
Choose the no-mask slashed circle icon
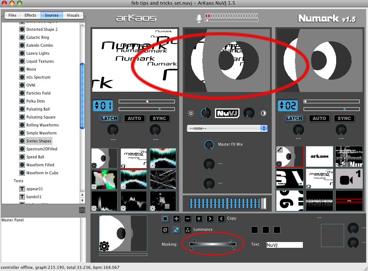click(165, 230)
